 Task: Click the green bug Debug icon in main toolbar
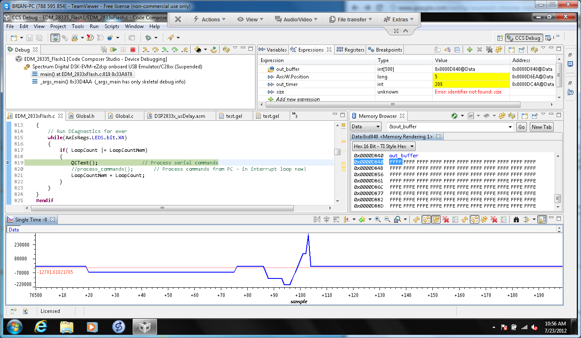(148, 38)
